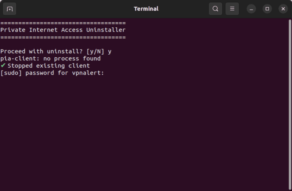Click the top row of equals signs
292x191 pixels.
(x=63, y=23)
